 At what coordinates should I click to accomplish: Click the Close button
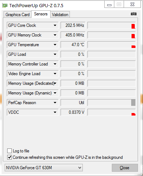pyautogui.click(x=125, y=168)
